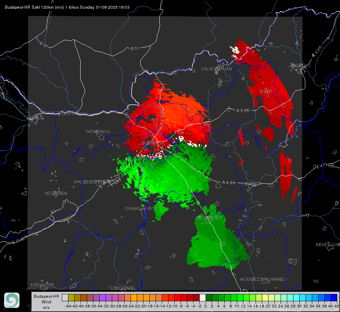This screenshot has height=312, width=340.
Task: Click the olive swatch above the -64 label
Action: pyautogui.click(x=71, y=297)
